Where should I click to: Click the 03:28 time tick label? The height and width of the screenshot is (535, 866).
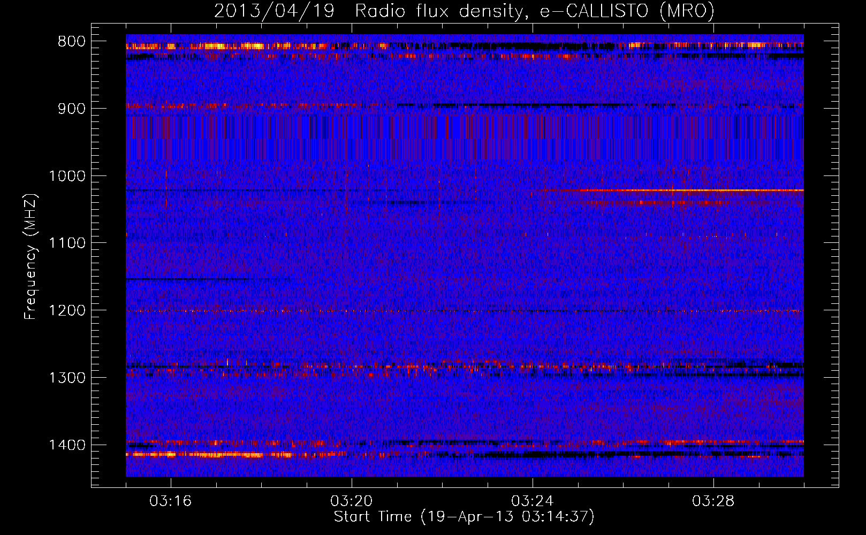tap(713, 501)
